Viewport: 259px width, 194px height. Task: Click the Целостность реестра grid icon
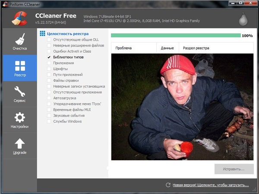click(42, 33)
